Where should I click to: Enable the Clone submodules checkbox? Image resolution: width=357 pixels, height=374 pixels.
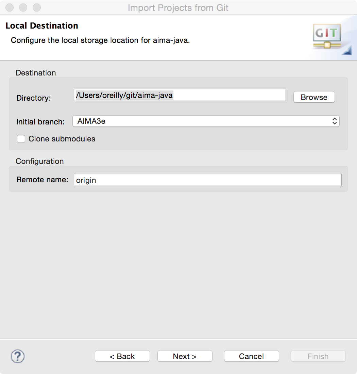point(21,139)
